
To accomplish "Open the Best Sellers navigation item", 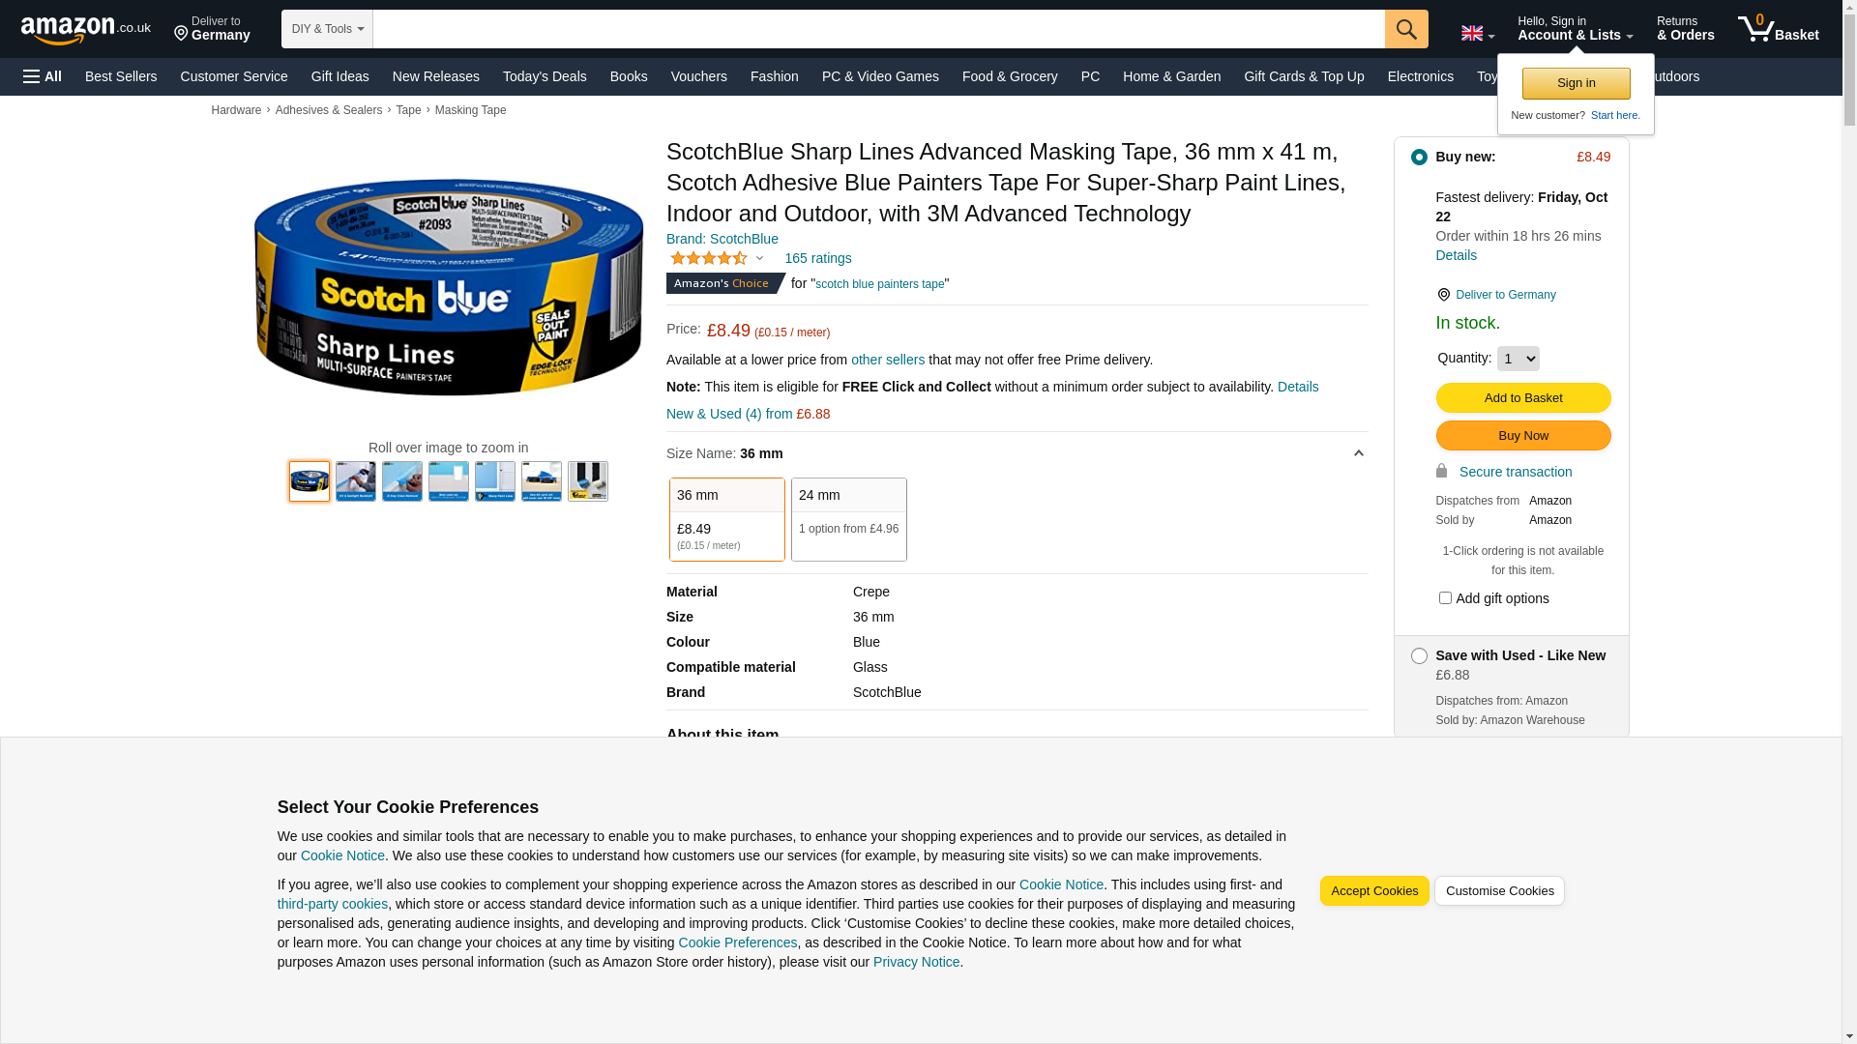I will 121,76.
